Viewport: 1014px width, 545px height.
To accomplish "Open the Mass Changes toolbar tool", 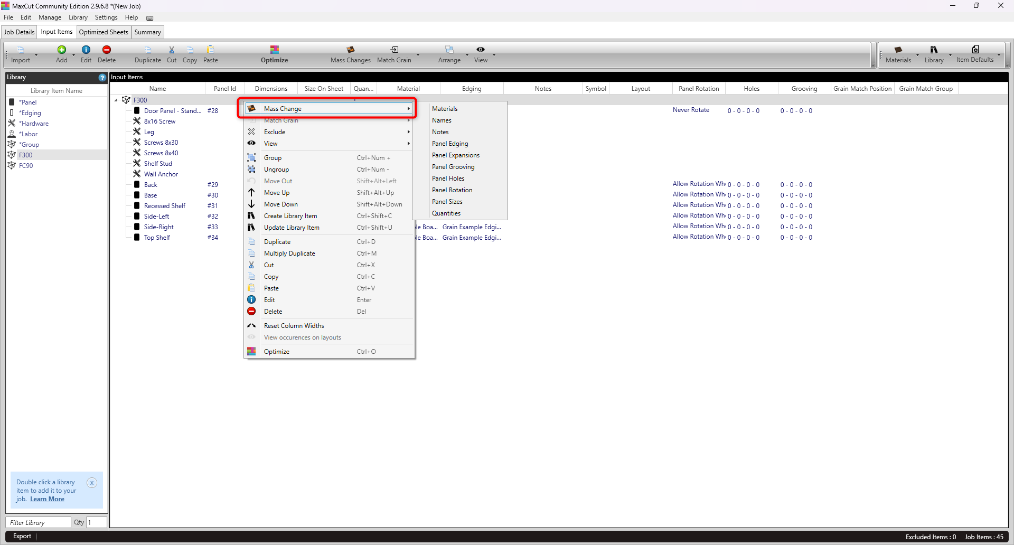I will [351, 54].
